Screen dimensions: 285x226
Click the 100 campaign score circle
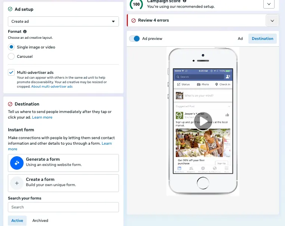136,4
